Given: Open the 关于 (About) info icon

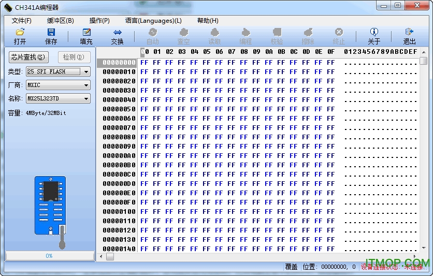Looking at the screenshot, I should (374, 32).
